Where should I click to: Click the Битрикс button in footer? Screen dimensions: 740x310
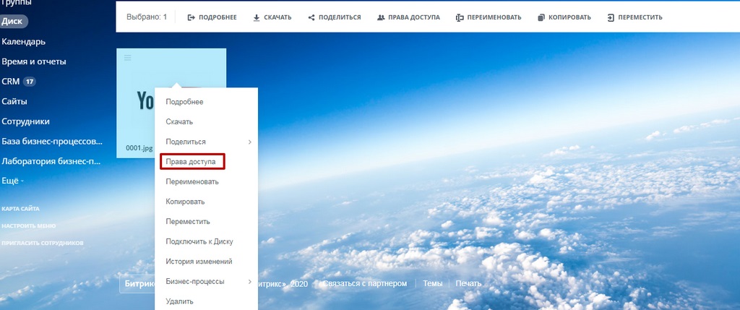[137, 284]
